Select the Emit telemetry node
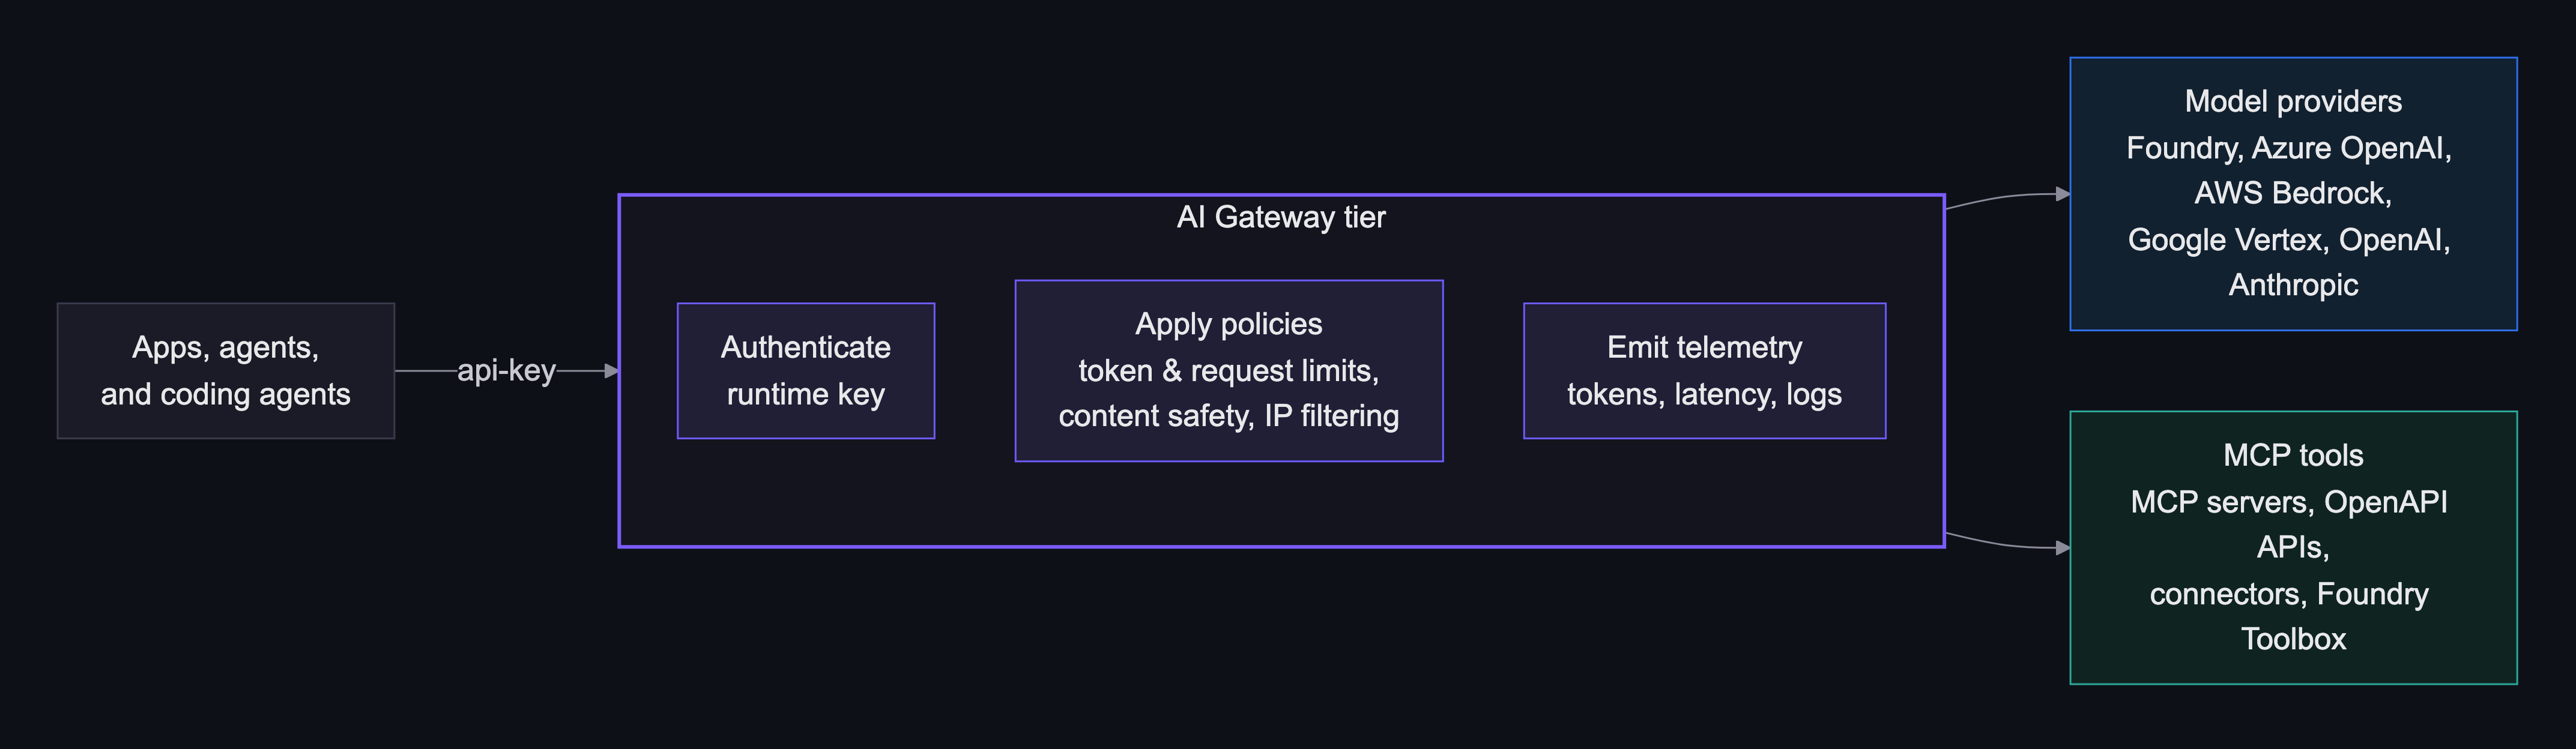The width and height of the screenshot is (2576, 749). point(1705,371)
